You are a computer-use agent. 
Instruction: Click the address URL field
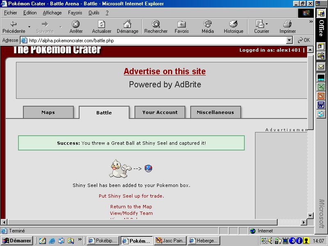[x=156, y=40]
